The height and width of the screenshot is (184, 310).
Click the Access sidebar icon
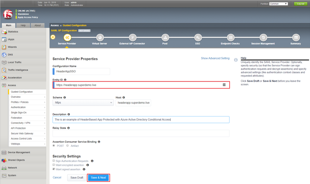(4, 85)
